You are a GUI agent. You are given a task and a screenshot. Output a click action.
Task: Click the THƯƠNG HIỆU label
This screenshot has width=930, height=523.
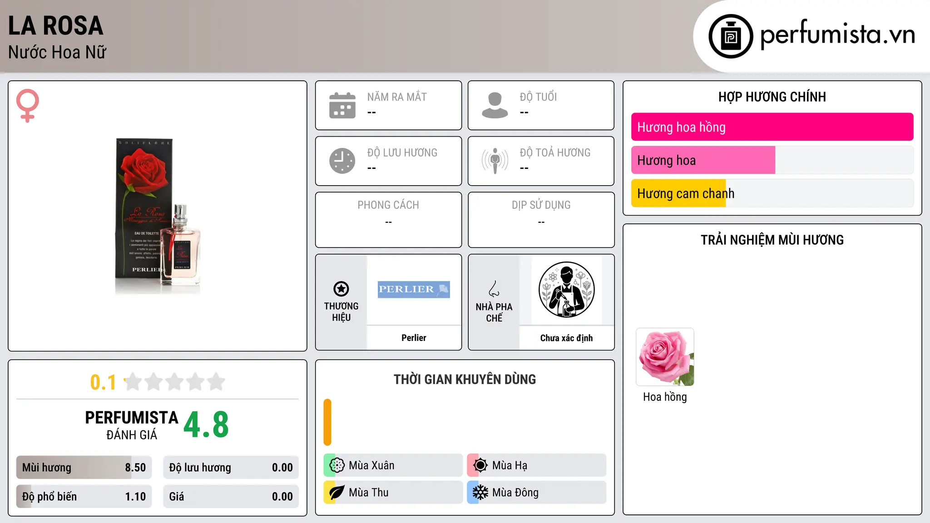341,311
